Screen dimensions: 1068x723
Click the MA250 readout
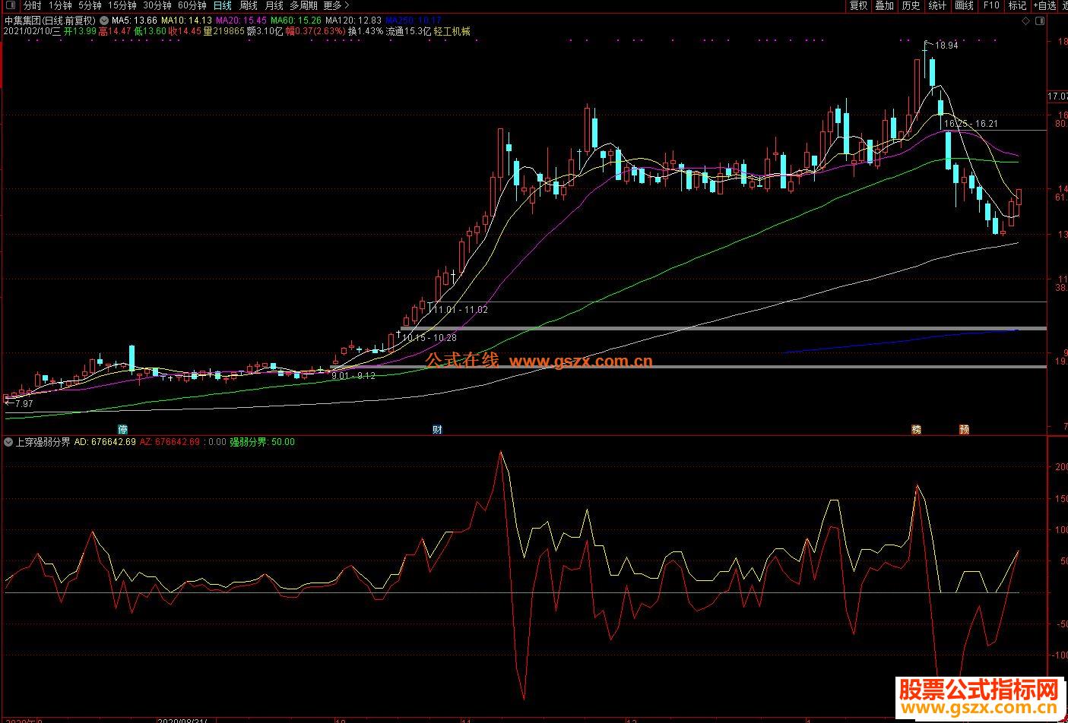[x=413, y=21]
